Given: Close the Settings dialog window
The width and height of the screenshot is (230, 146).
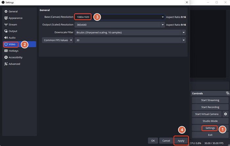Looking at the screenshot, I should 187,2.
